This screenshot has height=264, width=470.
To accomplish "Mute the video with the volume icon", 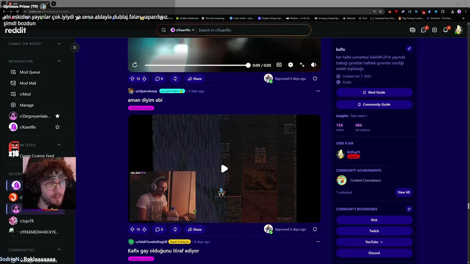I will click(314, 65).
